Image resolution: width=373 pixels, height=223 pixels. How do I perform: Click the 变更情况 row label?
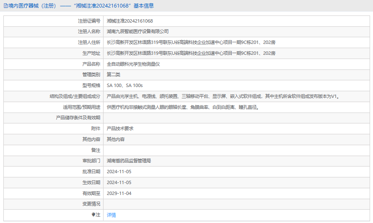[x=91, y=204]
